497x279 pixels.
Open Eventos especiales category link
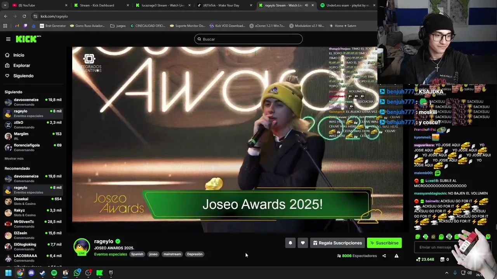pos(111,254)
